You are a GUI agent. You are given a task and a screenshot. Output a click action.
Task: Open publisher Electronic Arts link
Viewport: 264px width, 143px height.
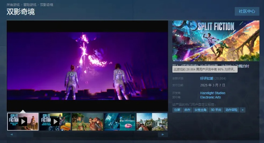tap(211, 97)
